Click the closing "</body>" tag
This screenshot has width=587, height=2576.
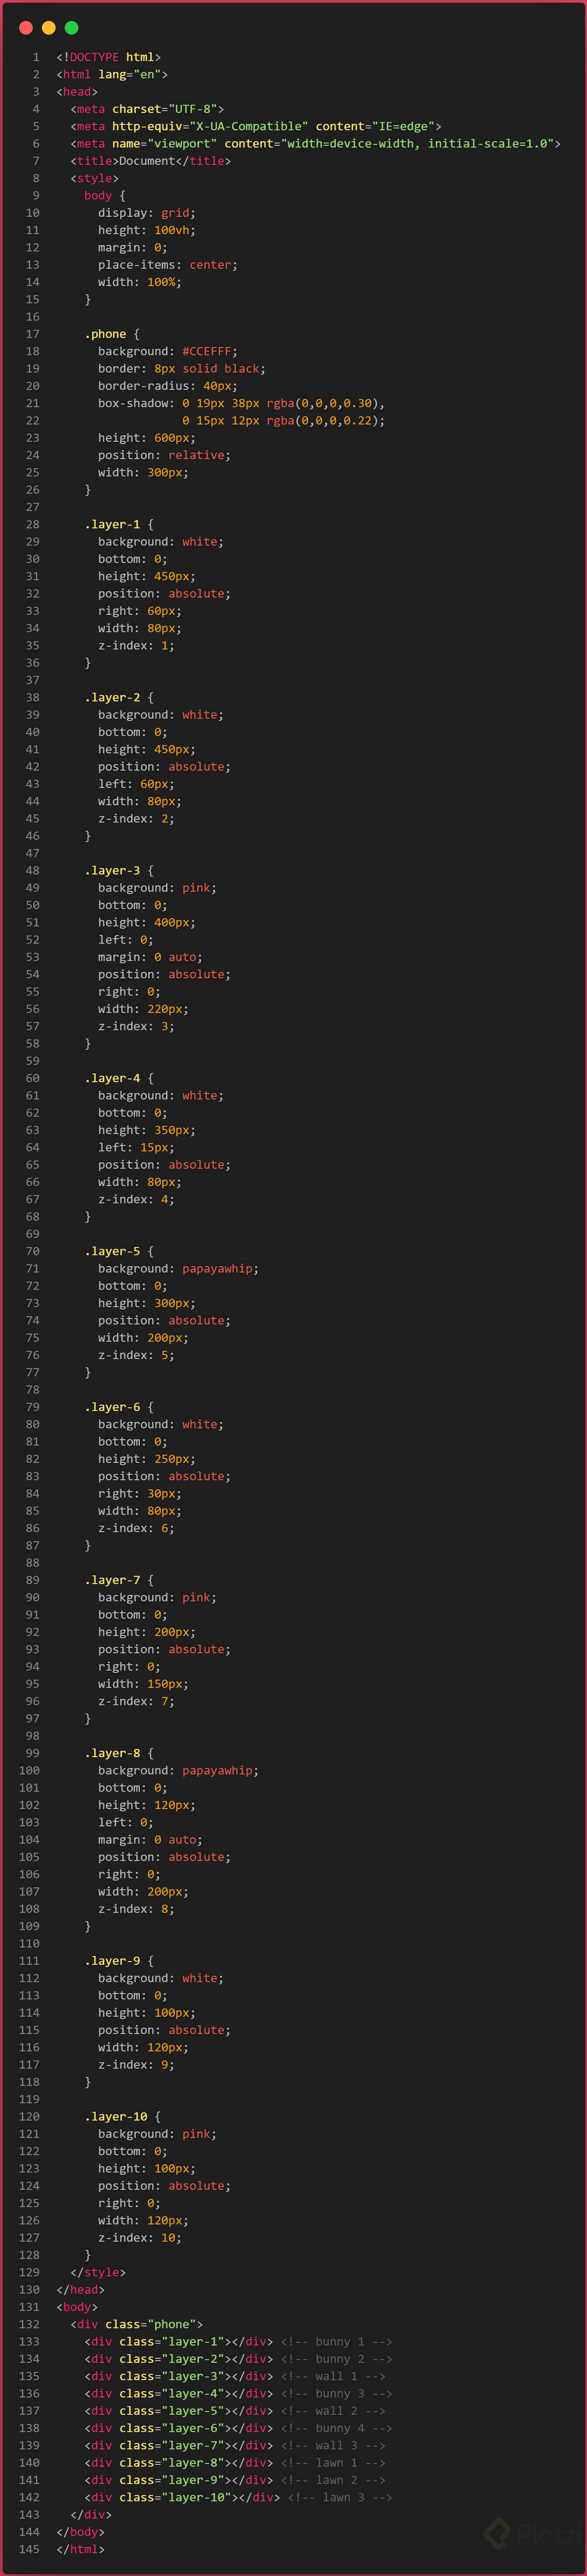point(81,2532)
